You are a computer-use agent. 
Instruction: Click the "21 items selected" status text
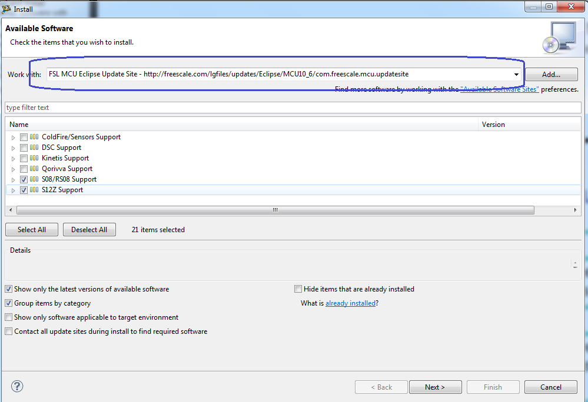click(x=158, y=230)
